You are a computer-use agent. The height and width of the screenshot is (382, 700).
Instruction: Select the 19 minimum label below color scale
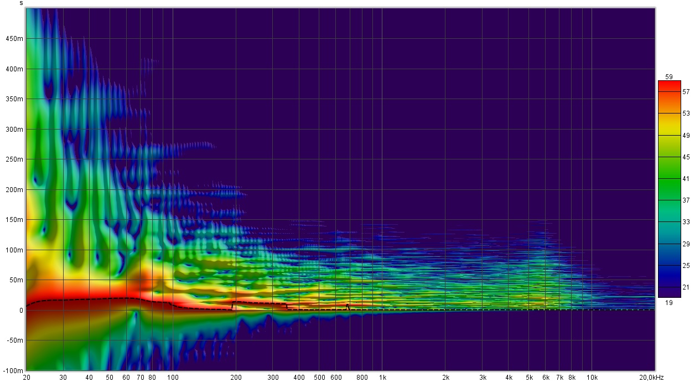coord(670,303)
